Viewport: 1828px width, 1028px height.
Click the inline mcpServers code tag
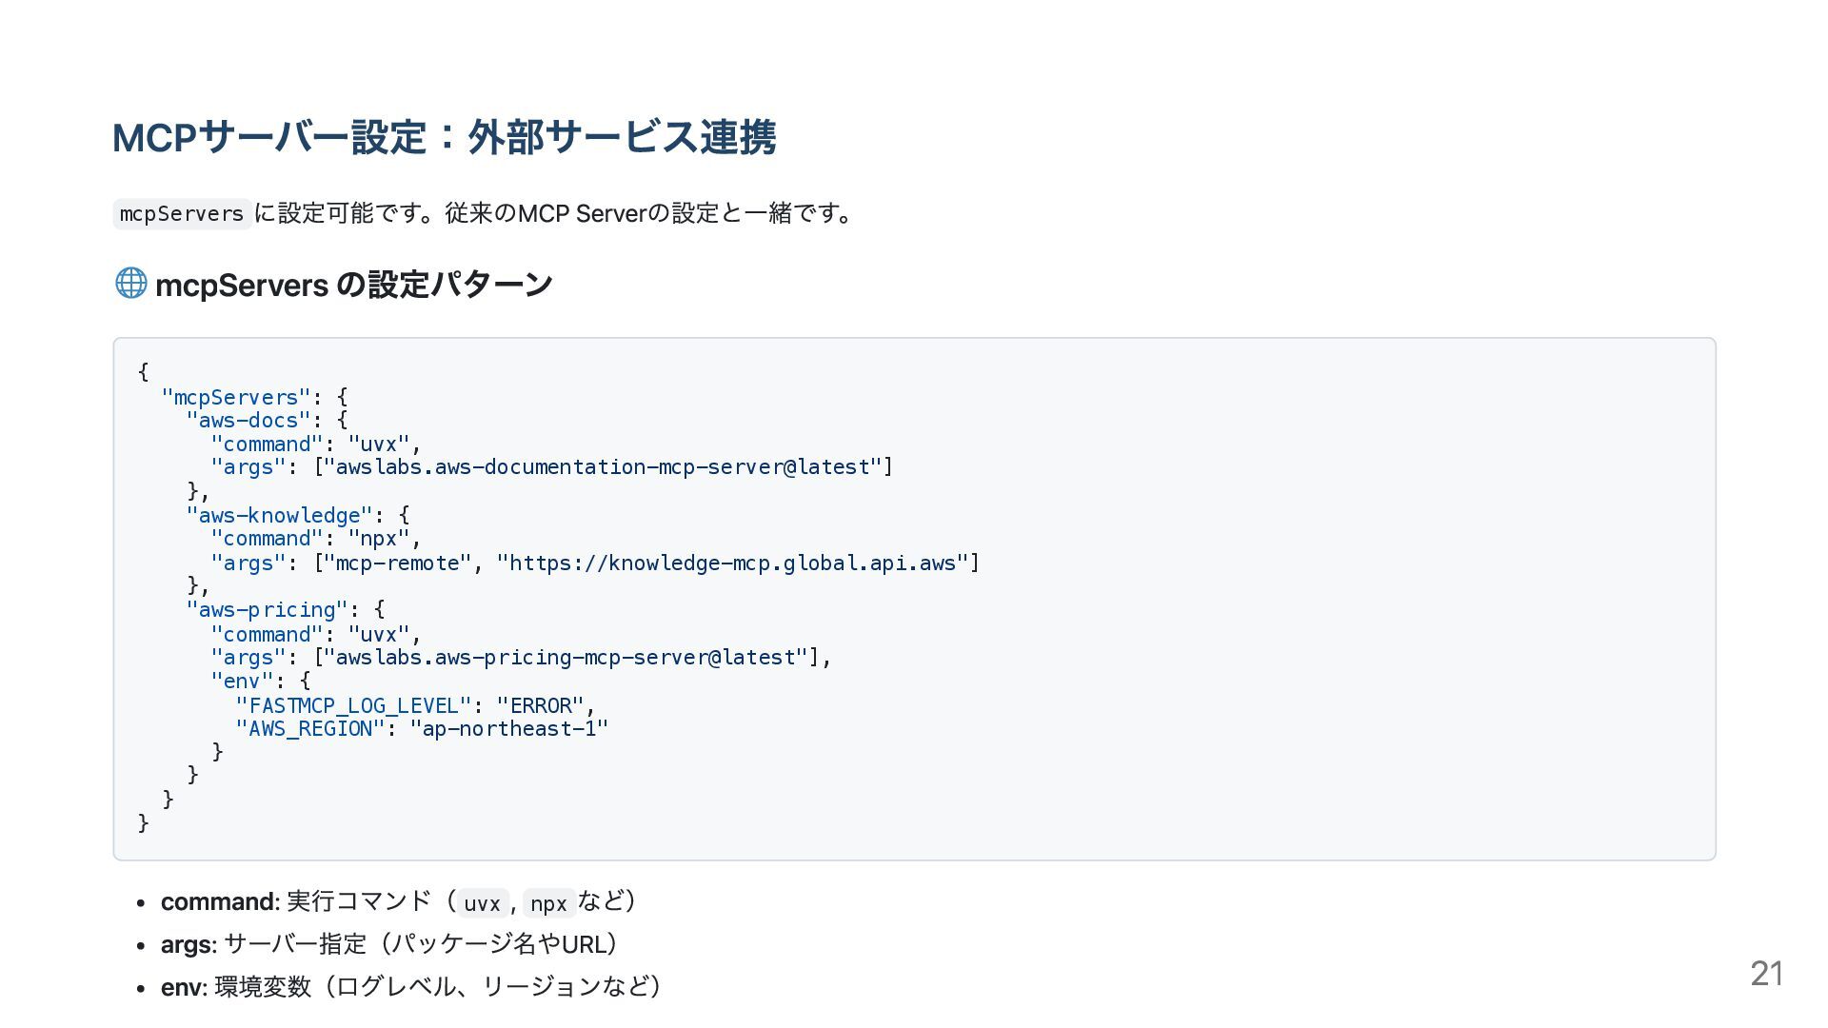point(182,213)
